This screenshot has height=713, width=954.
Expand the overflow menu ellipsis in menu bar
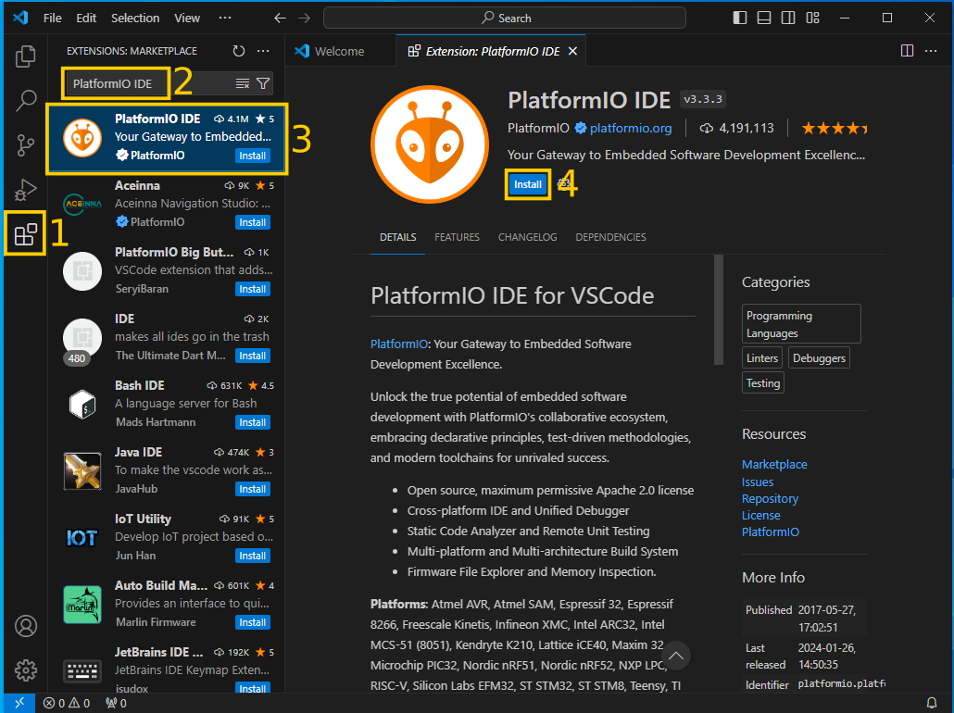(x=225, y=19)
